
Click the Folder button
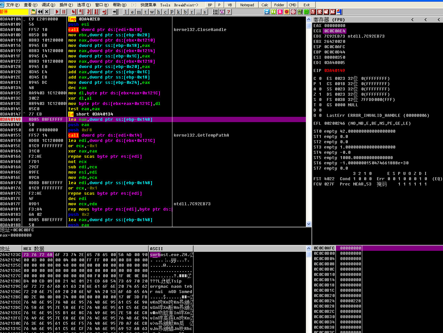[x=279, y=5]
